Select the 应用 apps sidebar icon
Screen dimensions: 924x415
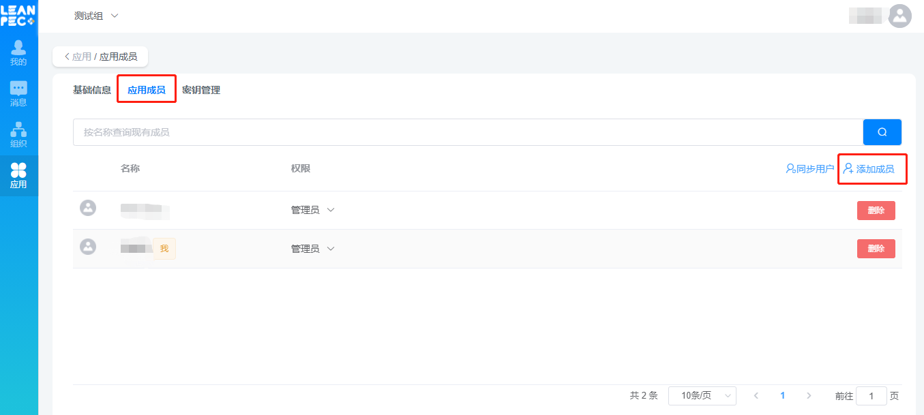pyautogui.click(x=18, y=176)
